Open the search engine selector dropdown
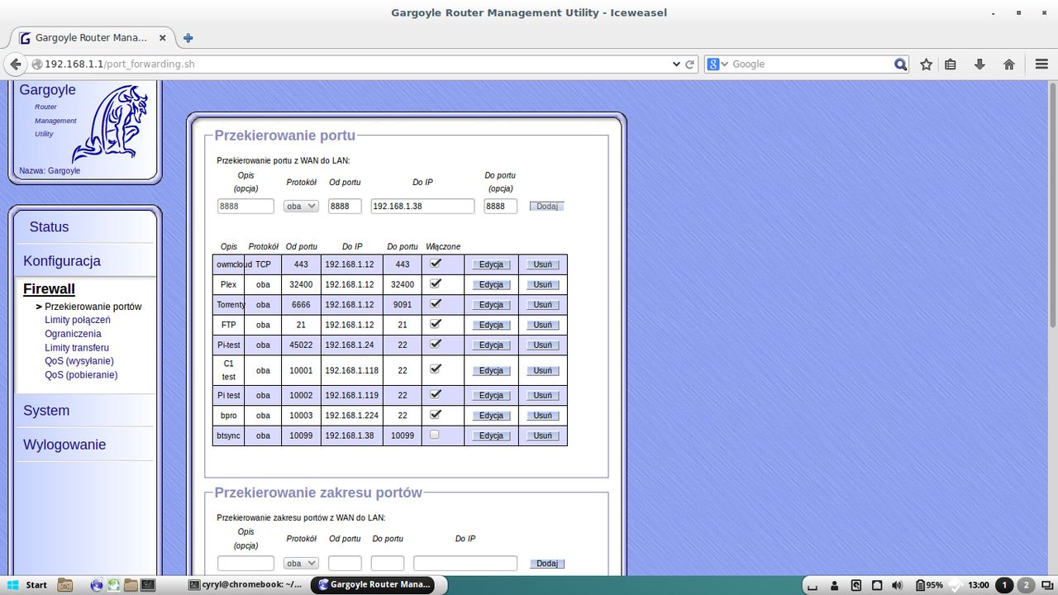The width and height of the screenshot is (1058, 595). (718, 64)
